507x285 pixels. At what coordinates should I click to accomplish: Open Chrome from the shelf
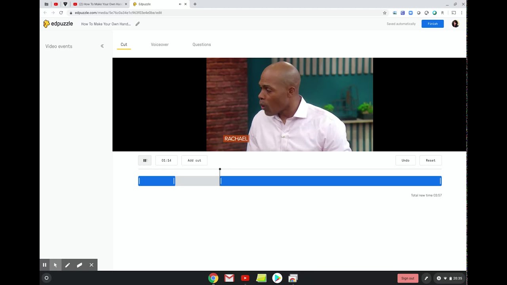(213, 278)
